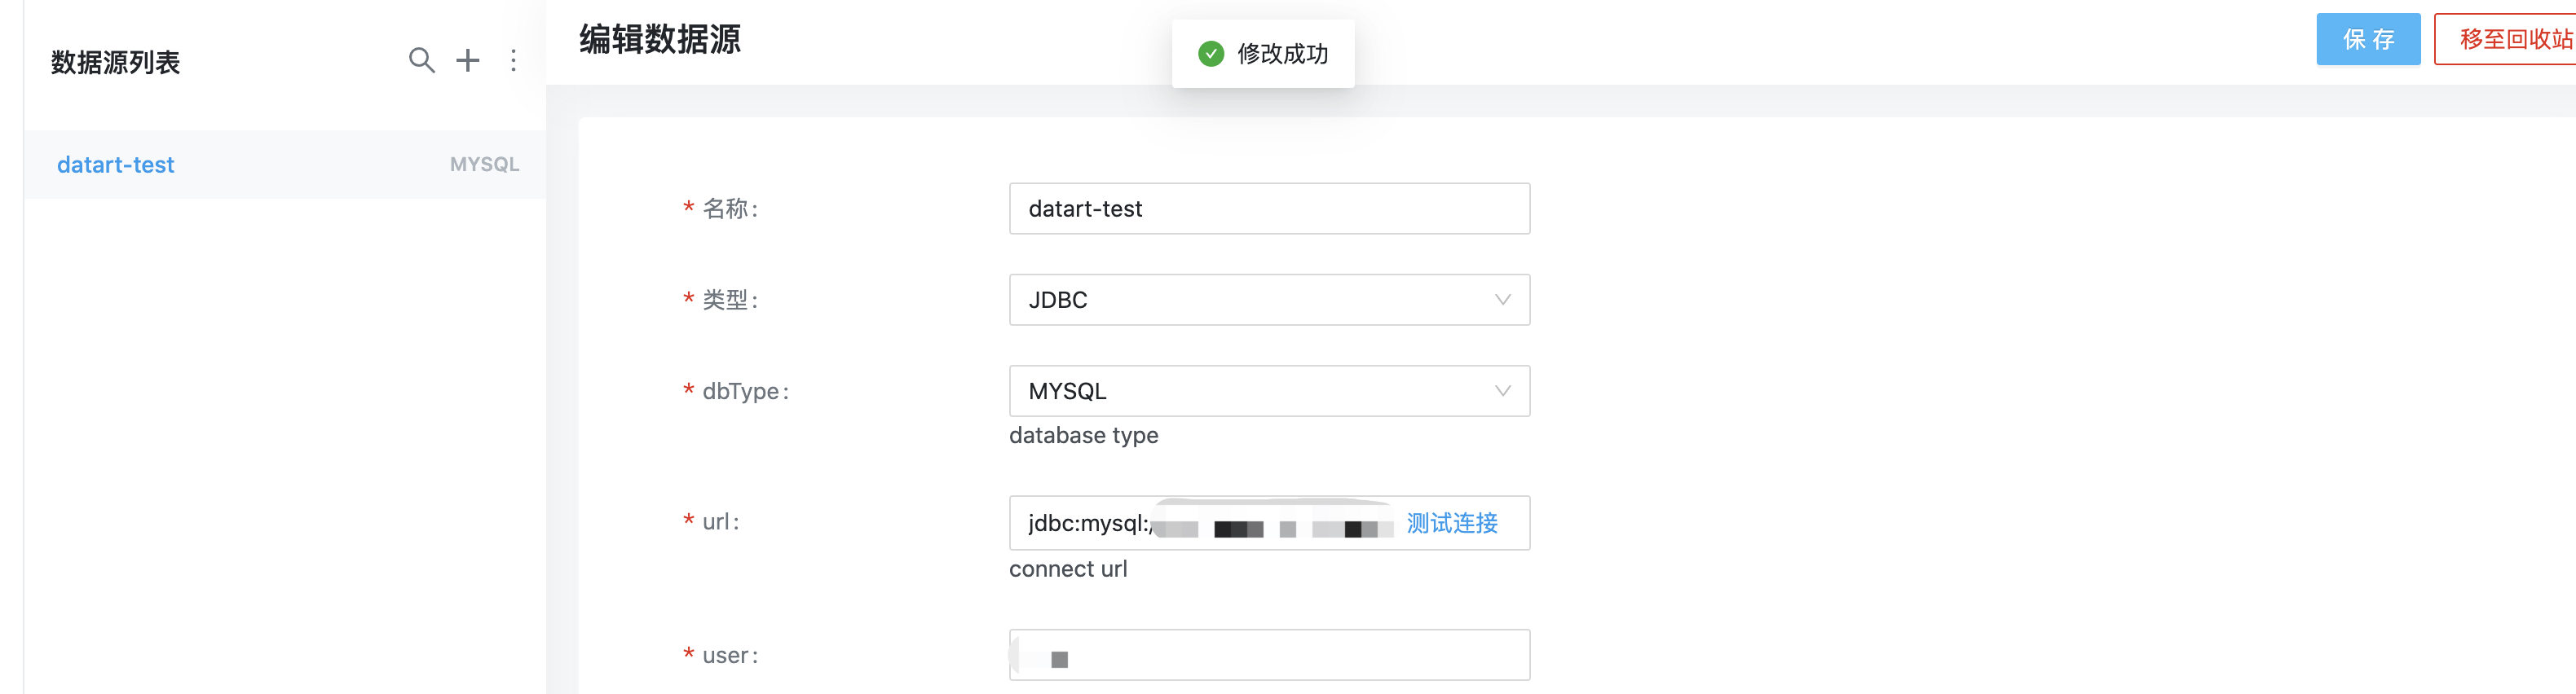Select datart-test in the data source list
The image size is (2576, 694).
[x=115, y=165]
